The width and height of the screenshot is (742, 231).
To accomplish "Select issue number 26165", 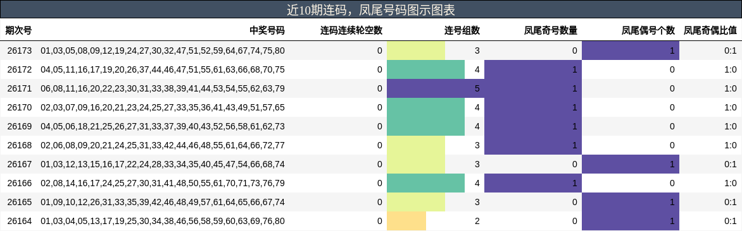I will (x=20, y=202).
